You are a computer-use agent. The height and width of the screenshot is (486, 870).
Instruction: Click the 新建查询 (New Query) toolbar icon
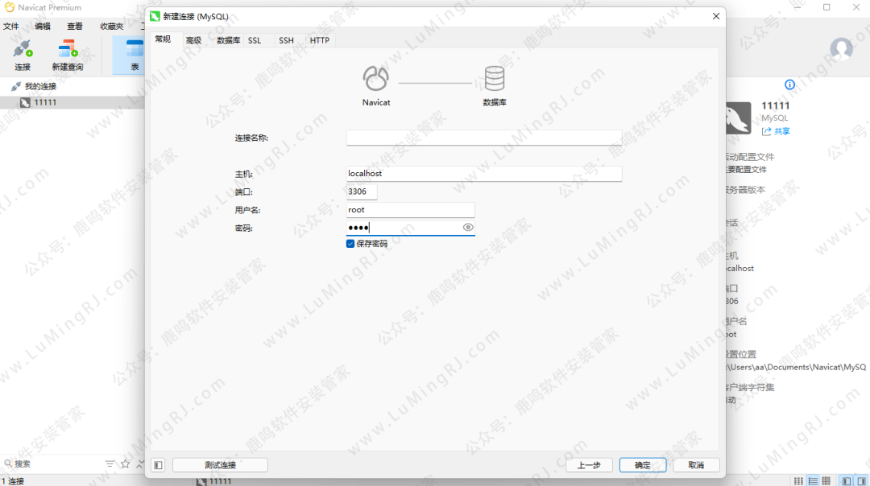pos(68,55)
